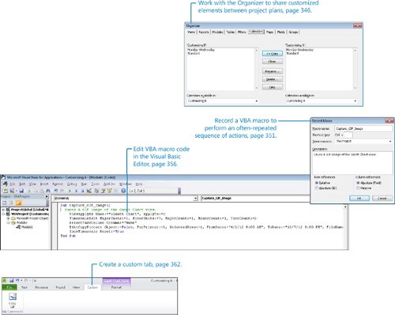Click the Undo icon in Project quick access toolbar
Viewport: 395px width, 315px height.
[x=17, y=280]
